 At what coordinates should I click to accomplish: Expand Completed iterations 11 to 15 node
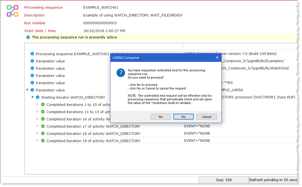pyautogui.click(x=37, y=111)
